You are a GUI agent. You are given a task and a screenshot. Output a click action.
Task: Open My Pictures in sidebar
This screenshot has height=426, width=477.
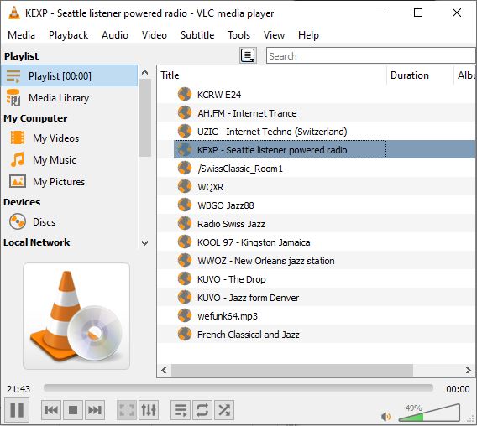70,182
